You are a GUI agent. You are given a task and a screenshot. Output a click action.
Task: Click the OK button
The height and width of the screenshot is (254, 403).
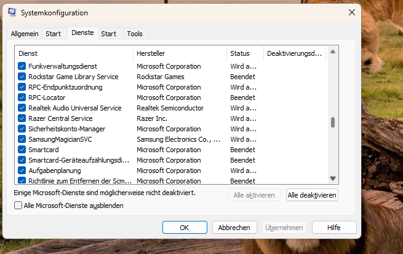pos(184,228)
